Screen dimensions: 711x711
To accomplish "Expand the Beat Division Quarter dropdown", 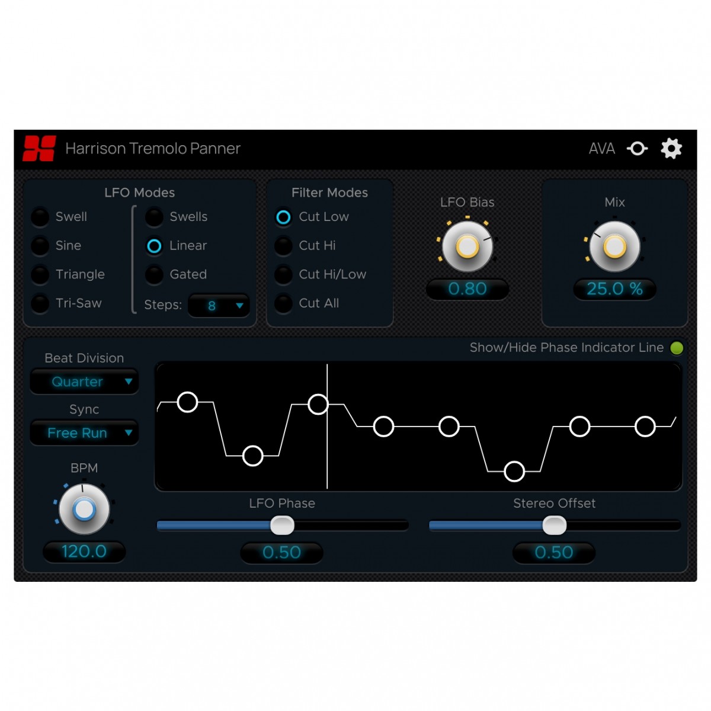I will [x=84, y=382].
